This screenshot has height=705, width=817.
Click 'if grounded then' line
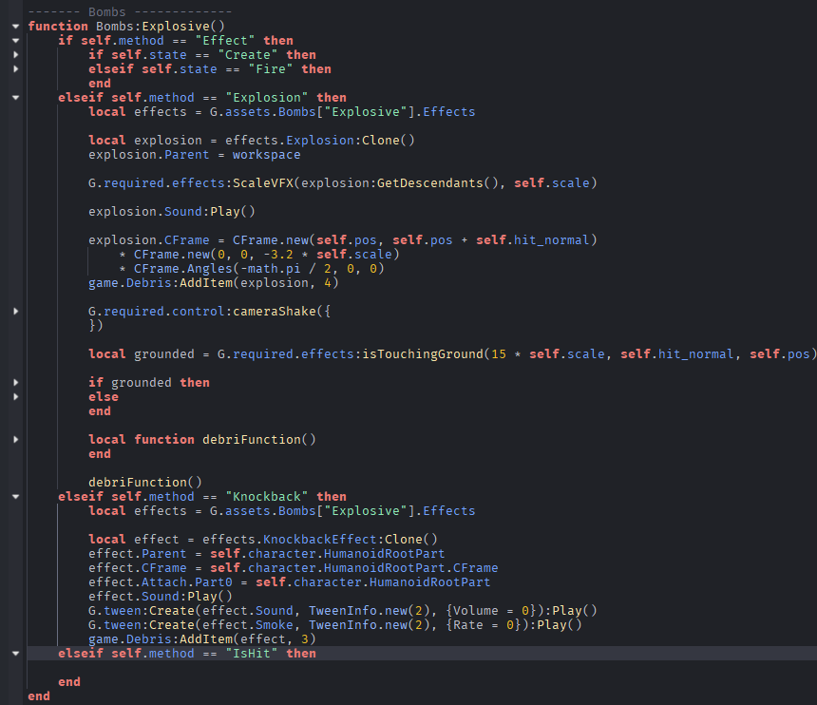pyautogui.click(x=149, y=383)
